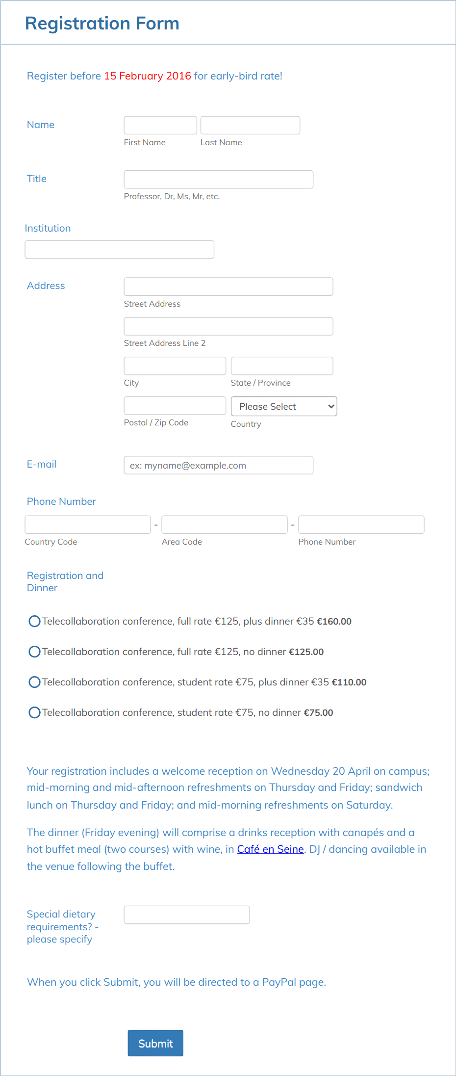Click the Street Address field
The image size is (456, 1076).
[228, 287]
